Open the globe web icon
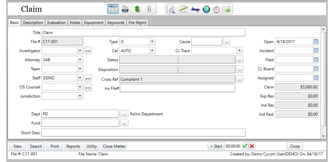 coord(206,10)
